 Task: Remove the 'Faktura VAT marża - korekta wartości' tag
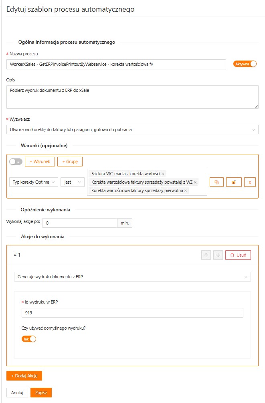point(163,174)
